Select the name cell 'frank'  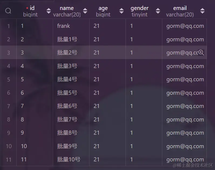coord(71,26)
